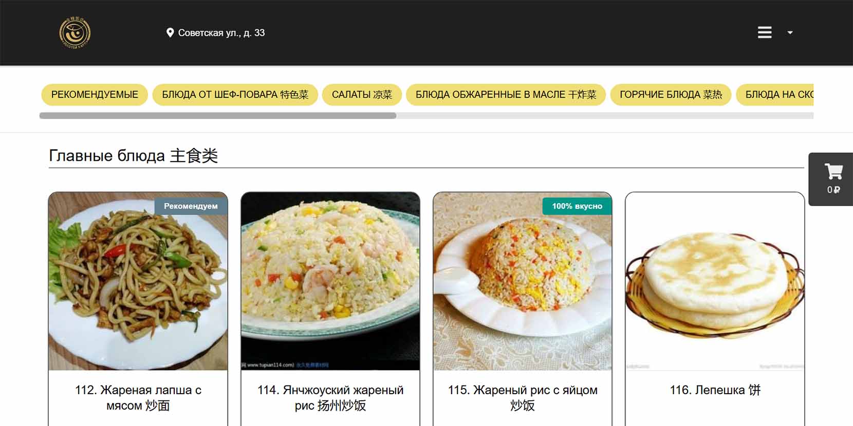Switch to ГОРЯЧИЕ БЛЮДА category
853x426 pixels.
point(671,95)
